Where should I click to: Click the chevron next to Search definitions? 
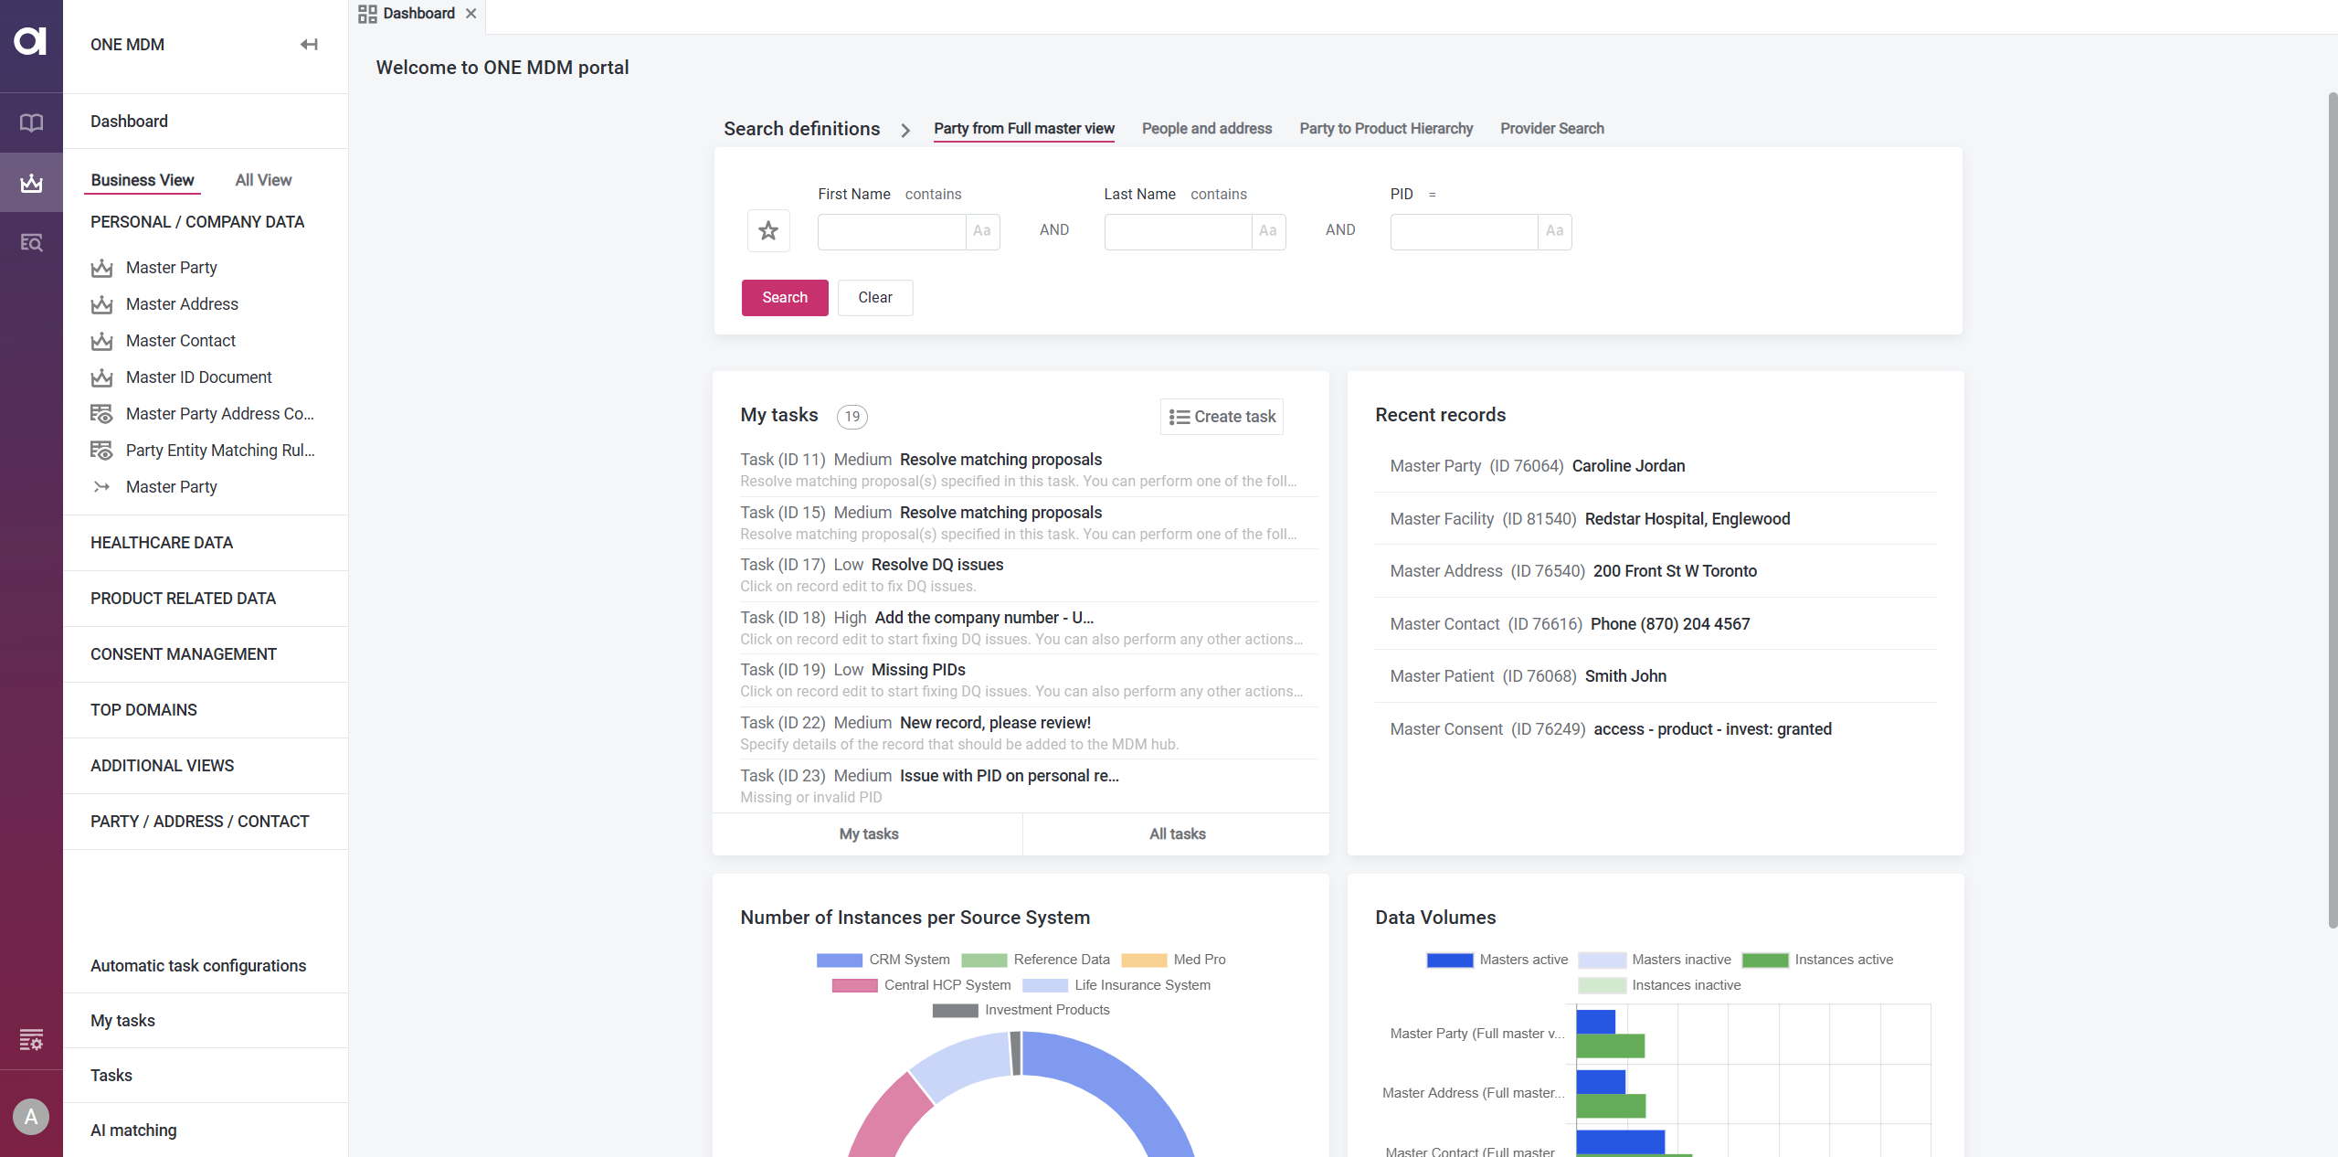pyautogui.click(x=905, y=130)
